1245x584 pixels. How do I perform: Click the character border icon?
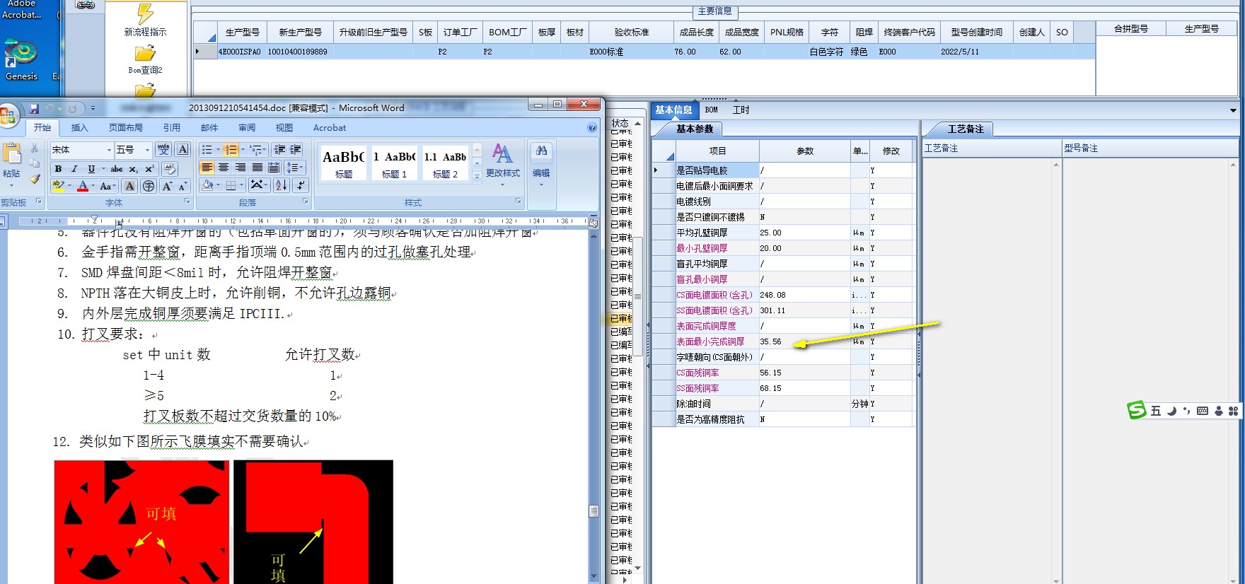pos(183,150)
